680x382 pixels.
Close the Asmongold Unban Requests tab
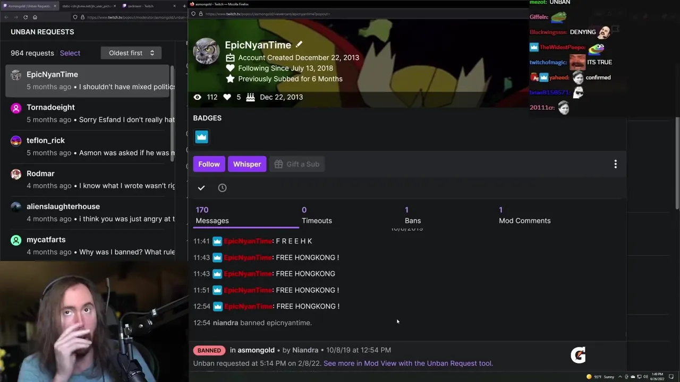(54, 6)
